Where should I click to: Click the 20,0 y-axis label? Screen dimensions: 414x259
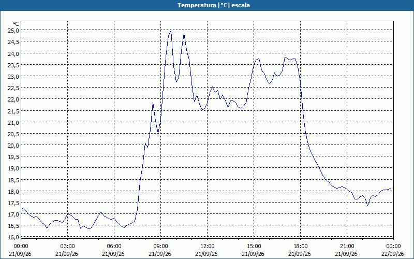tap(13, 146)
